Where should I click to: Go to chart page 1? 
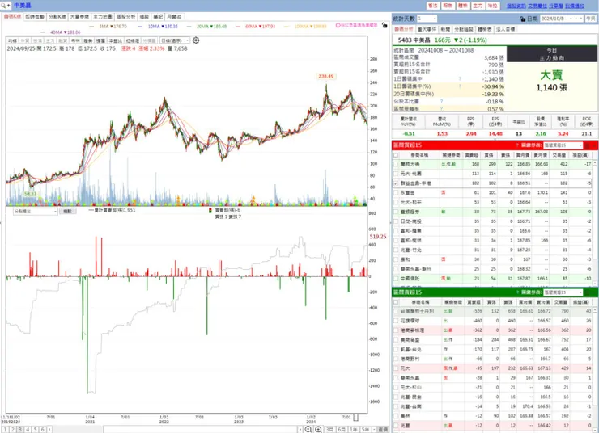coord(6,430)
